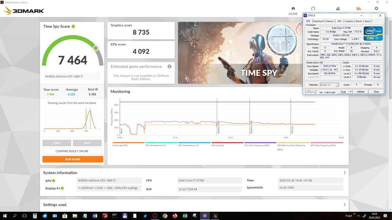Click the Graphics score value 8 735

click(141, 32)
